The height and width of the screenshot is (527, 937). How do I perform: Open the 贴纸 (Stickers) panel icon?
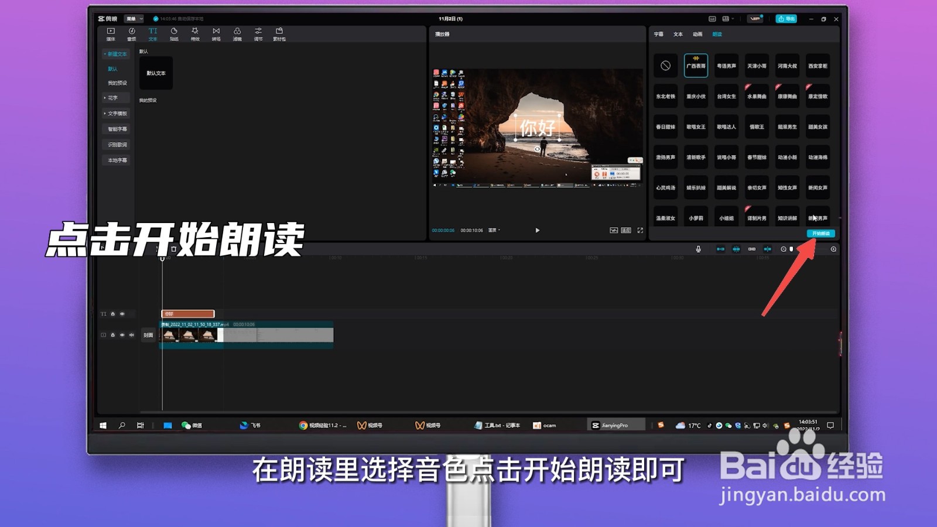173,33
